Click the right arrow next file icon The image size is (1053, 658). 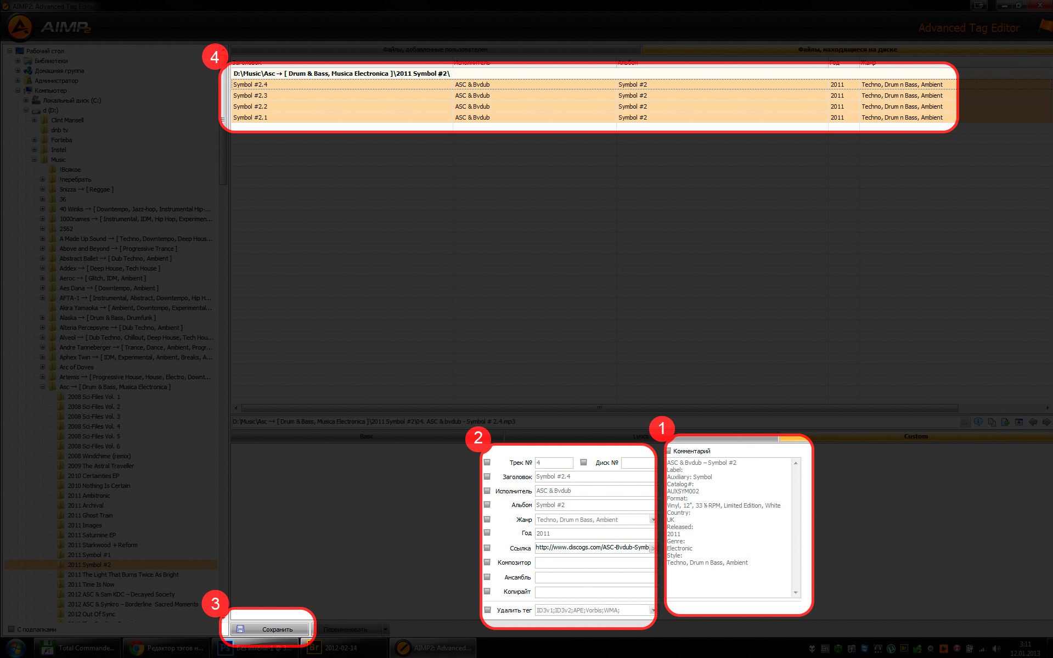click(x=1046, y=422)
